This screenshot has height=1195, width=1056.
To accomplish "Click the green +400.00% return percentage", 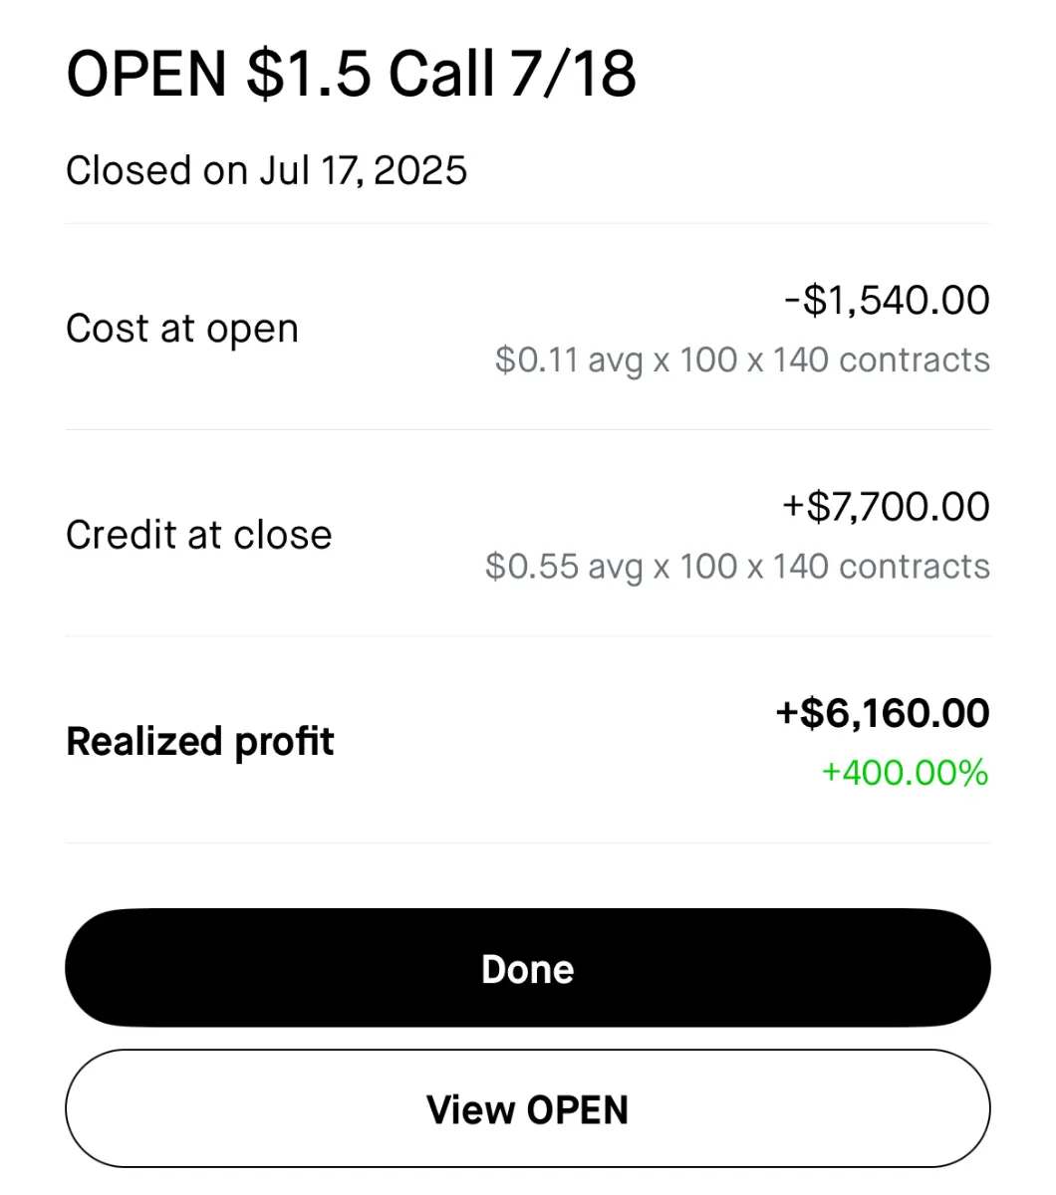I will click(x=905, y=773).
